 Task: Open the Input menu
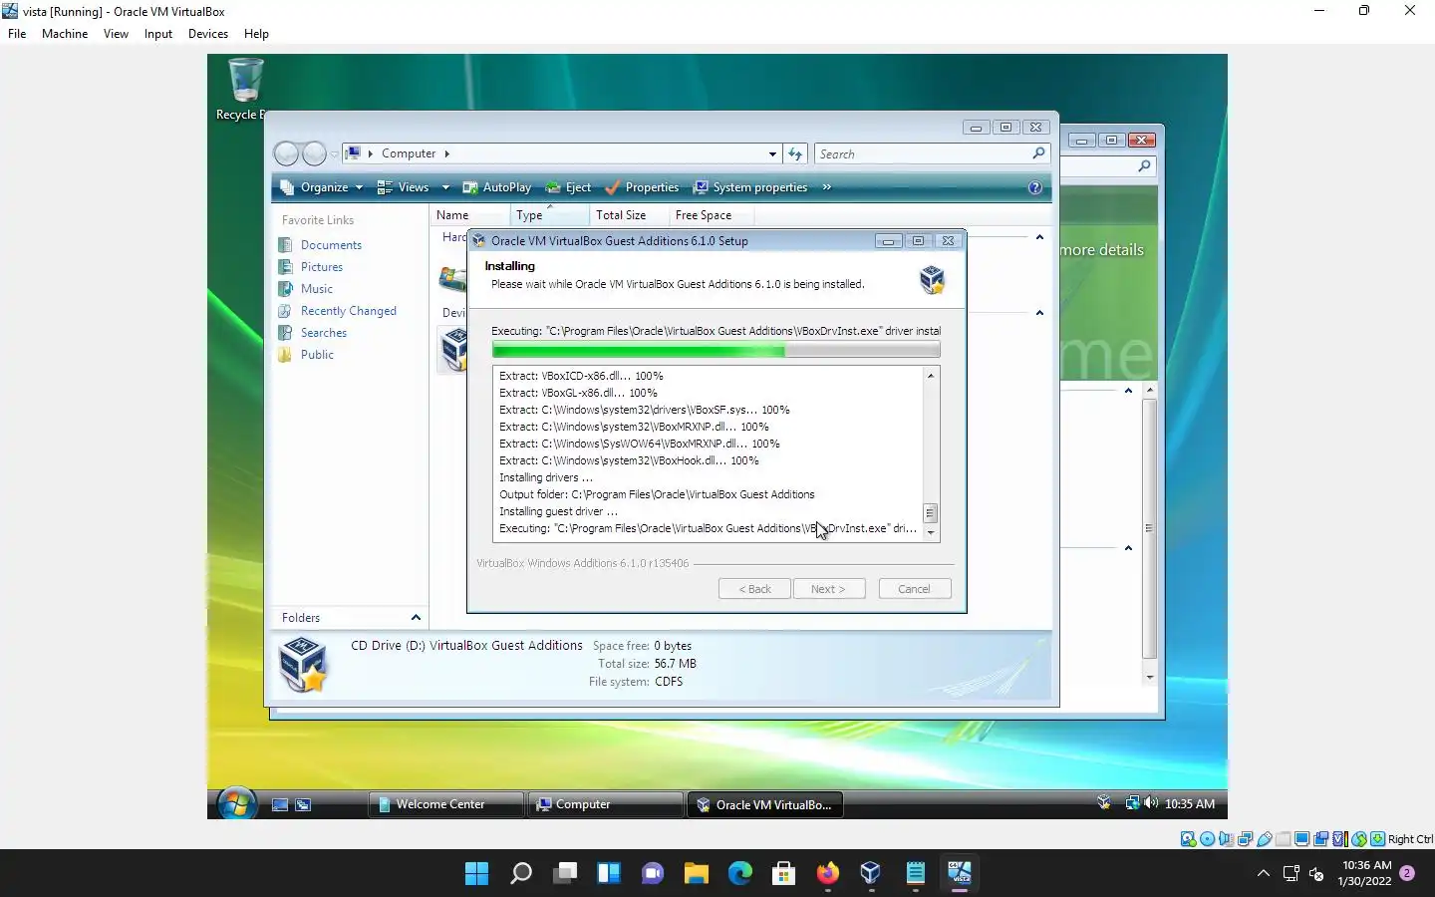click(158, 34)
